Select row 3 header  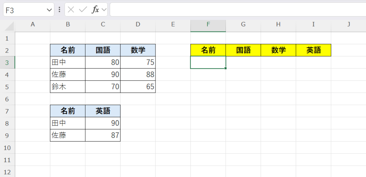7,63
